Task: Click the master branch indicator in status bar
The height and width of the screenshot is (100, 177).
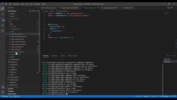Action: tap(5, 96)
